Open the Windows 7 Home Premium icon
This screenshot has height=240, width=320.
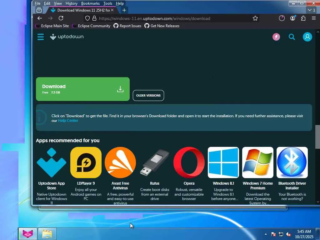click(x=258, y=162)
